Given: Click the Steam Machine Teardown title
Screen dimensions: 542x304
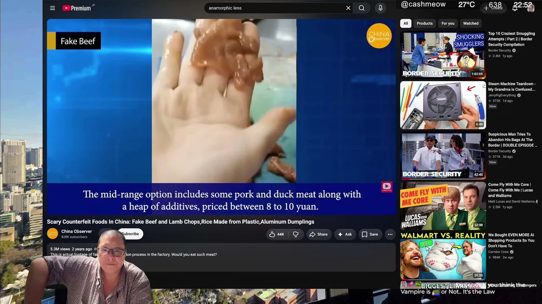Looking at the screenshot, I should [512, 87].
